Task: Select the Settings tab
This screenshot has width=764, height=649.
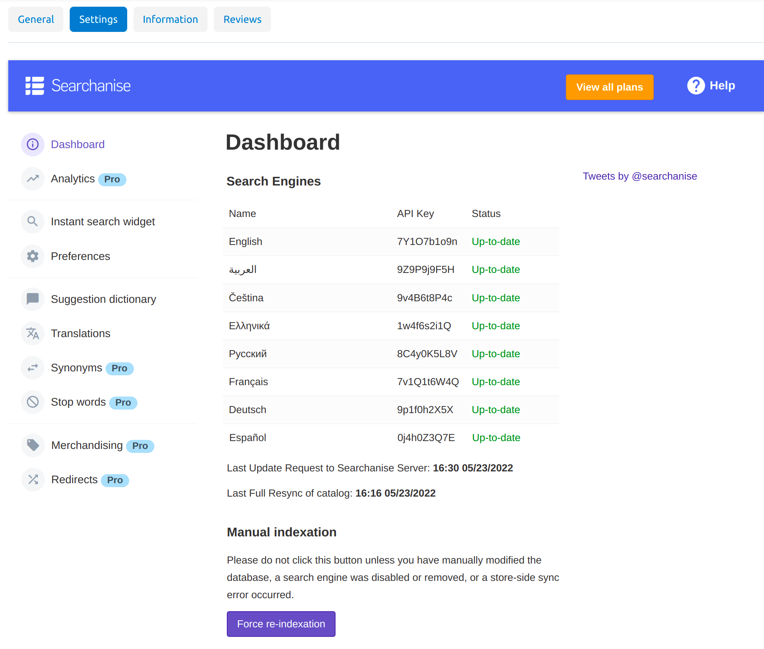Action: [98, 19]
